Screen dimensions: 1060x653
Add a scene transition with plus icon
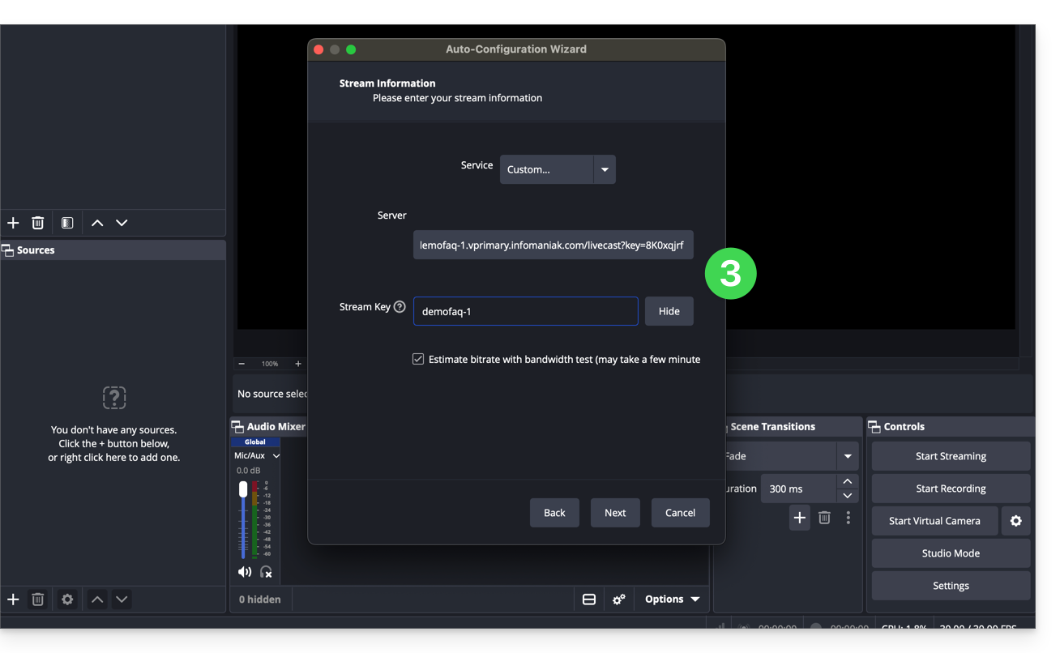(x=799, y=518)
